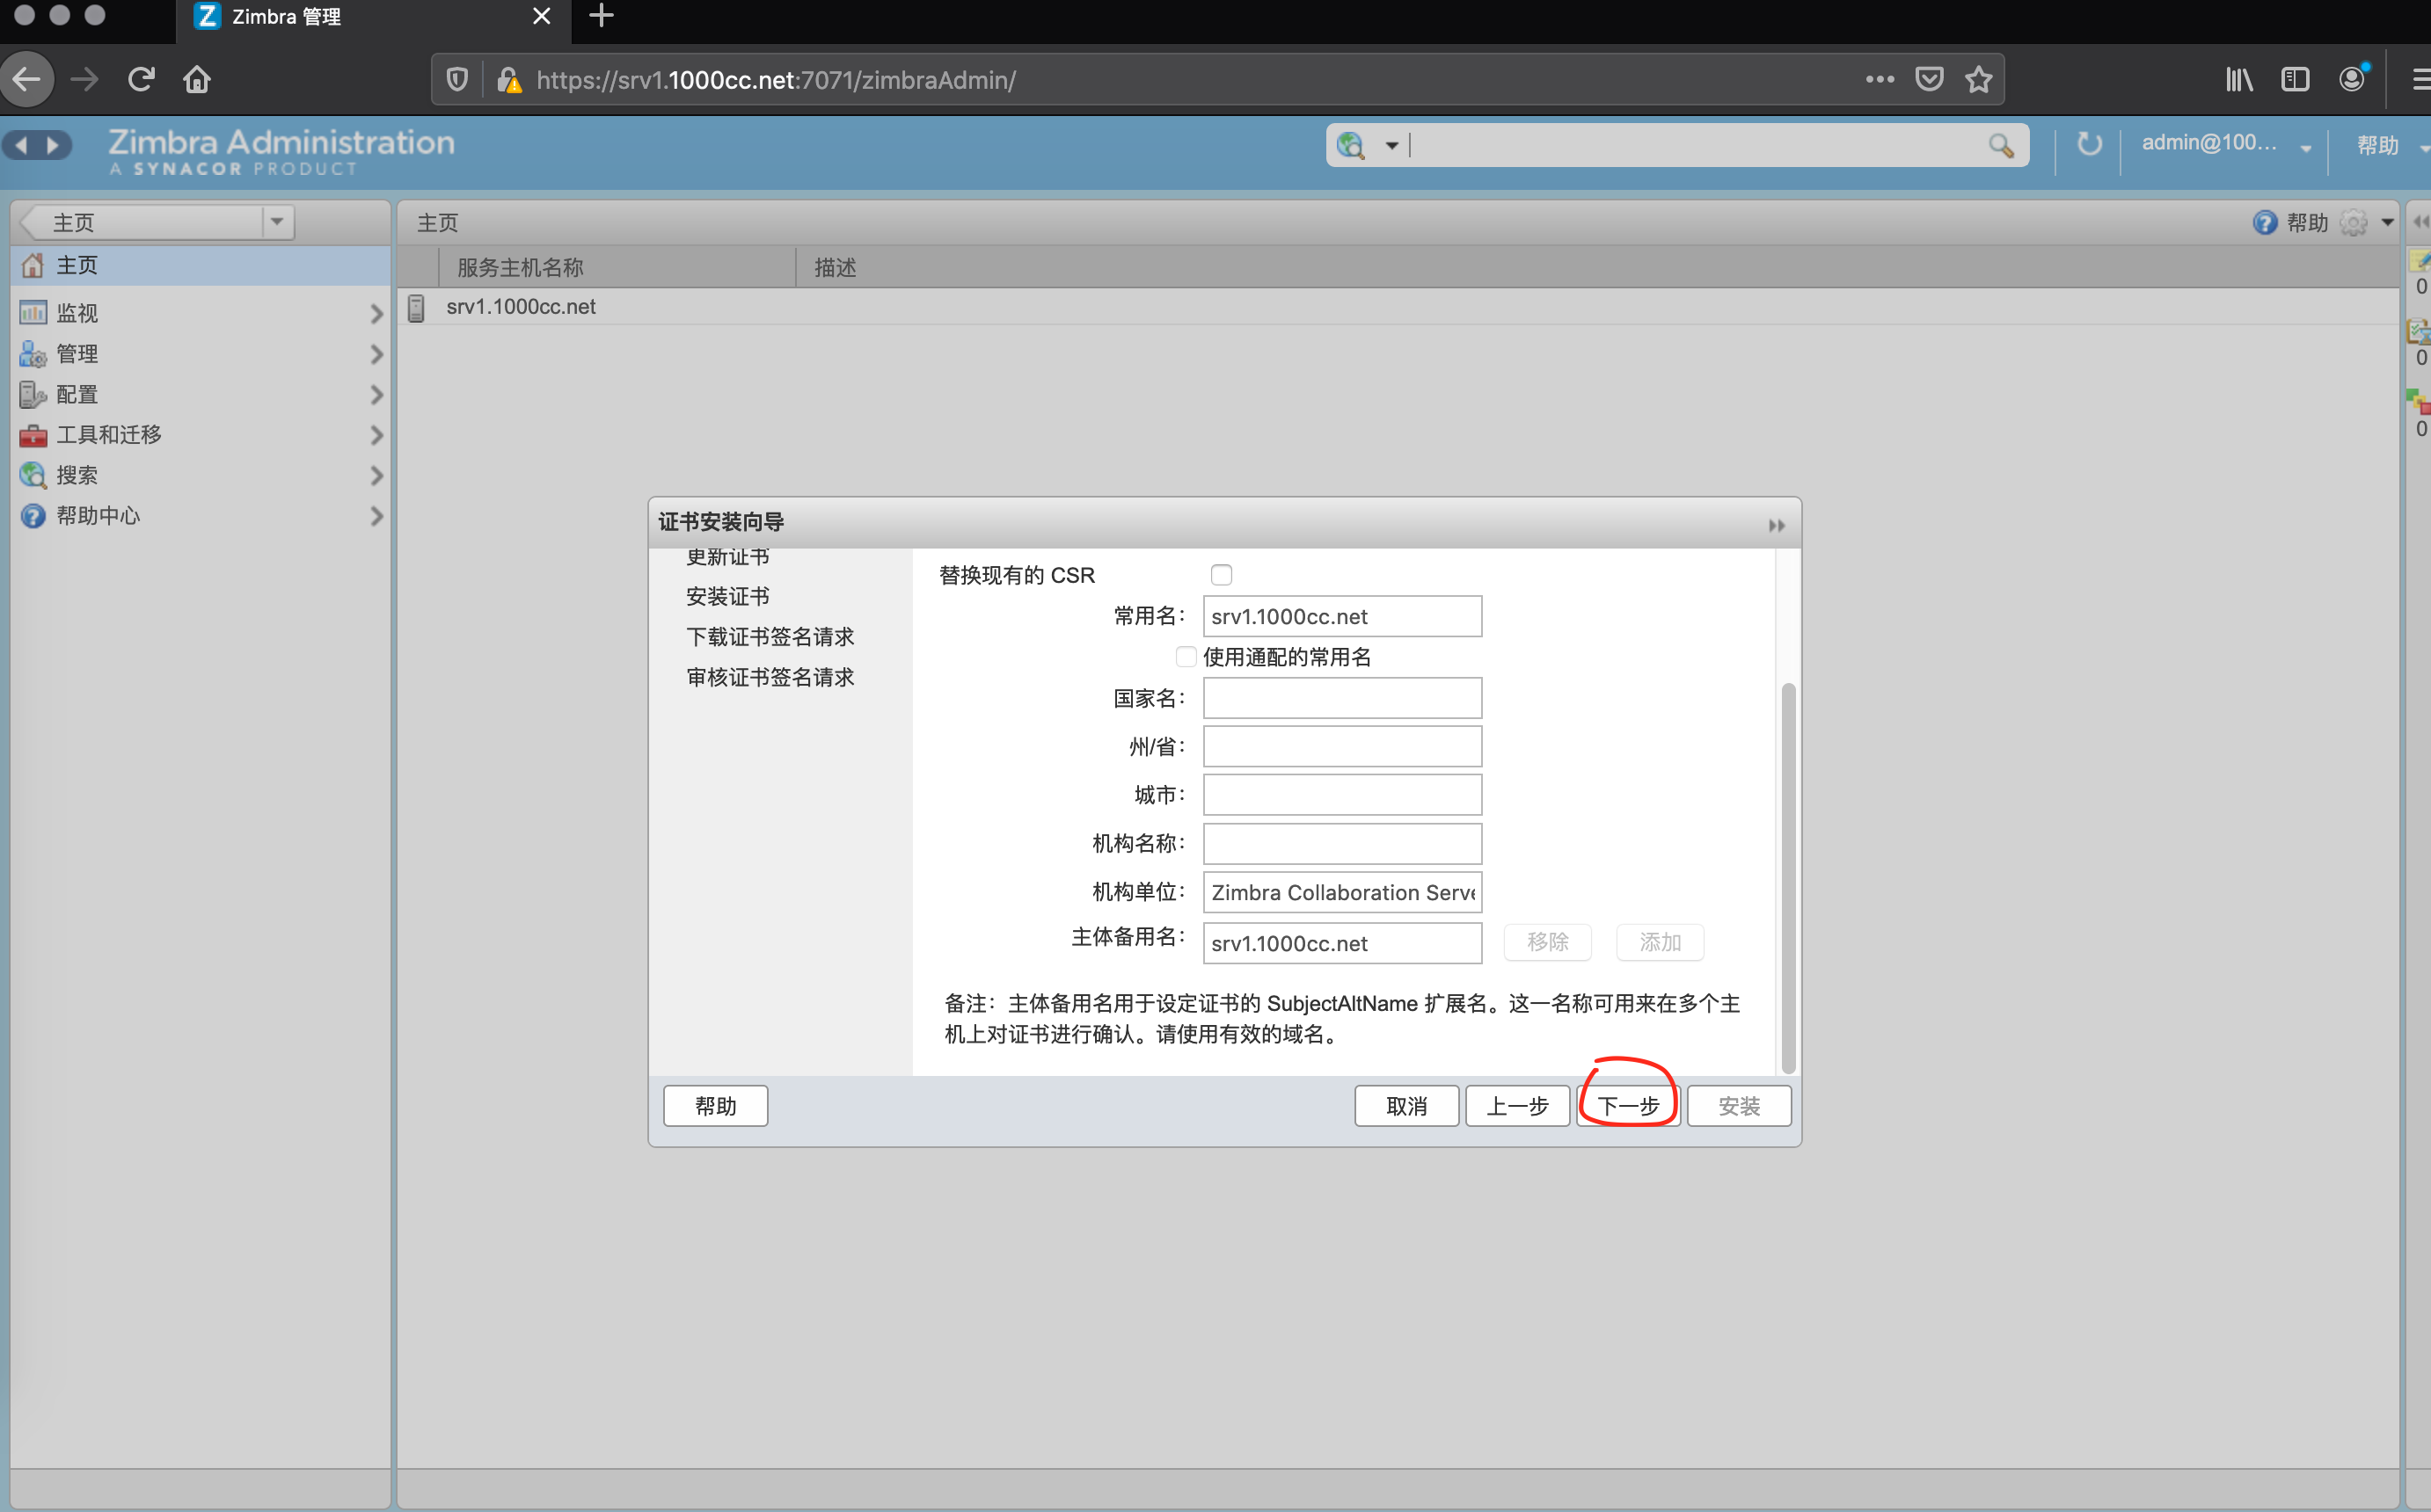Focus the 城市 input field
This screenshot has width=2431, height=1512.
click(x=1341, y=795)
